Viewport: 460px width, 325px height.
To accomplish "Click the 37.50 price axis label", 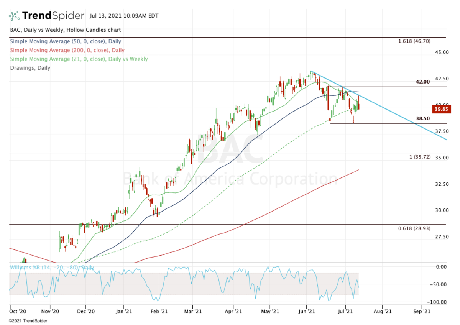I will point(441,131).
